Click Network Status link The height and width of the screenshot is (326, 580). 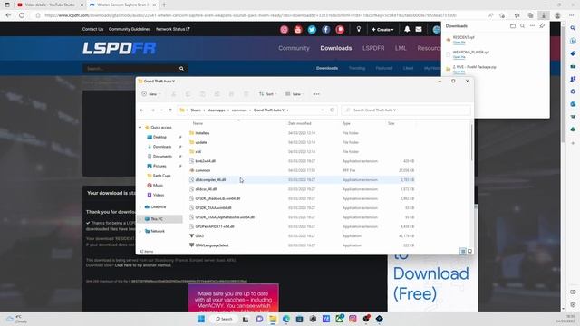tap(173, 29)
